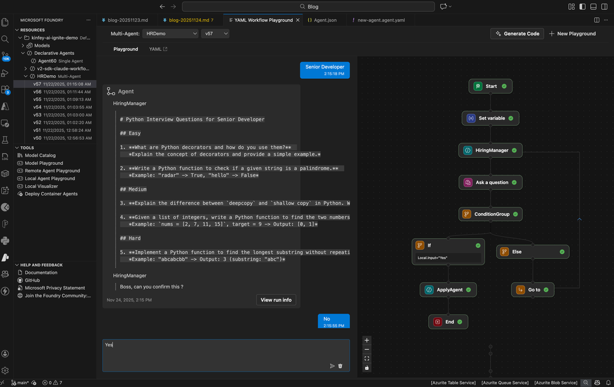This screenshot has height=387, width=614.
Task: Go forward with navigation arrow
Action: [173, 7]
